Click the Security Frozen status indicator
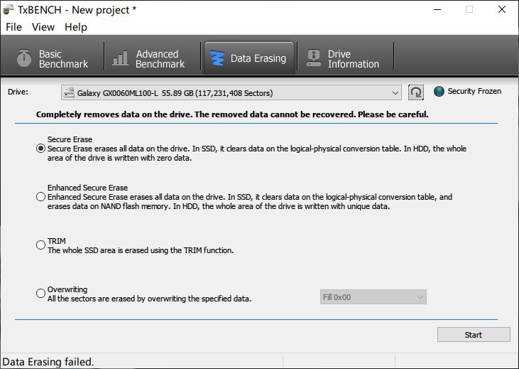 [439, 91]
